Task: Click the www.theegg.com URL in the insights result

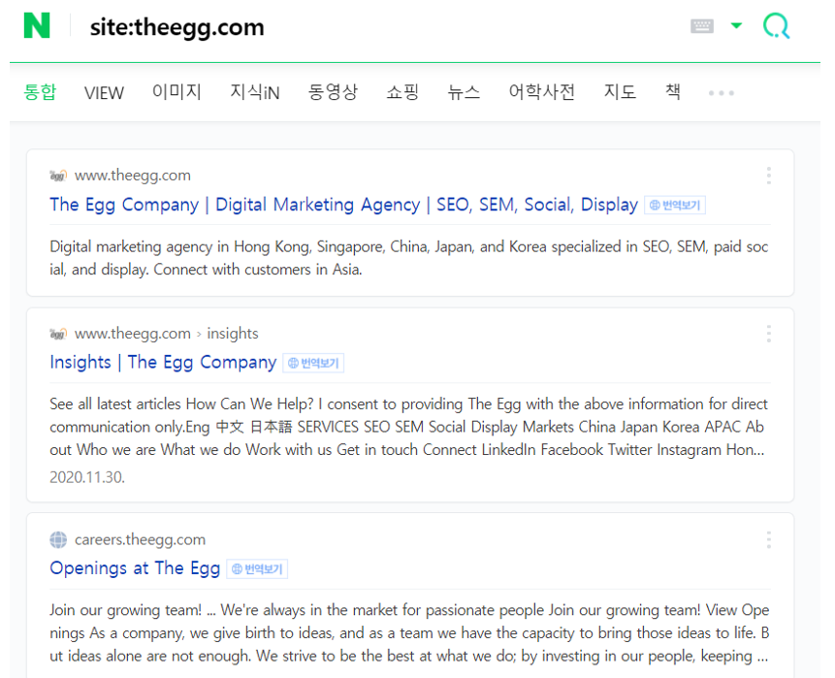Action: 133,334
